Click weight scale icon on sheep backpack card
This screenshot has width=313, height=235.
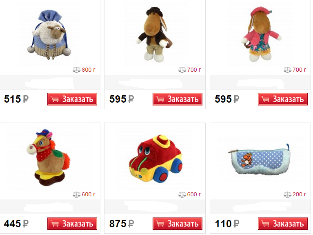pos(76,70)
